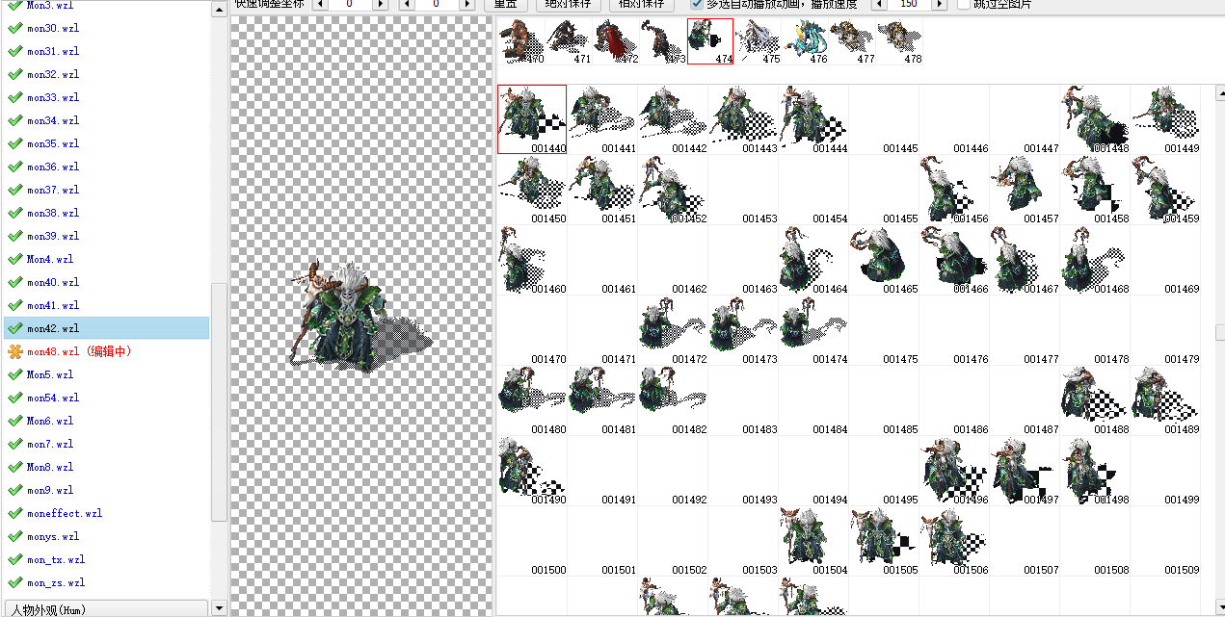Viewport: 1225px width, 617px height.
Task: Pick the teal dragon thumbnail 476
Action: 806,41
